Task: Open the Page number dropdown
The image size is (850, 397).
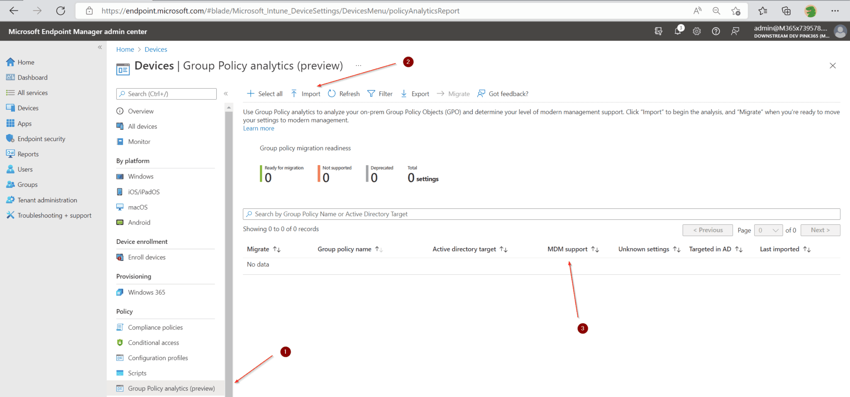Action: pyautogui.click(x=768, y=230)
